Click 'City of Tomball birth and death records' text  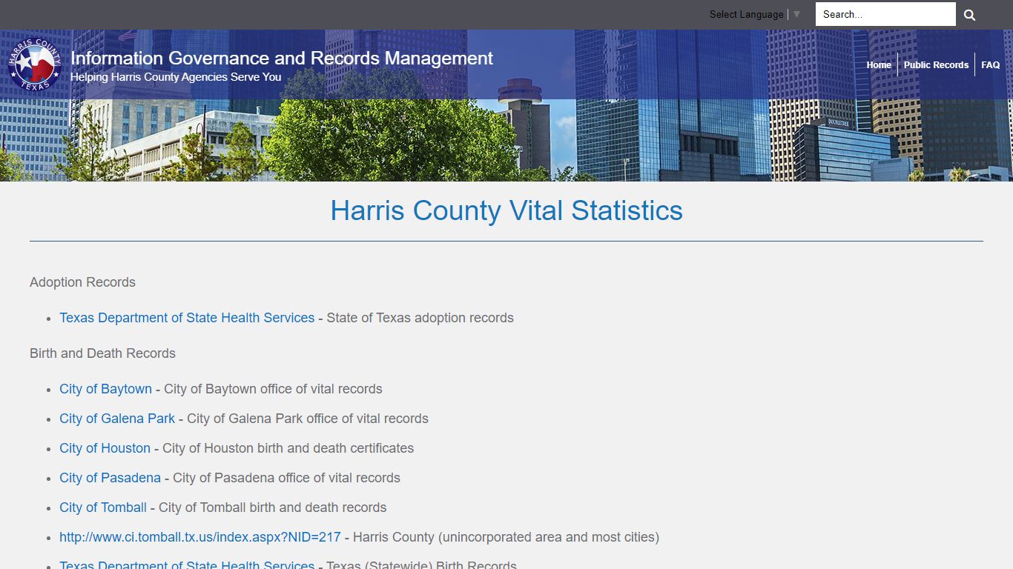click(x=273, y=508)
